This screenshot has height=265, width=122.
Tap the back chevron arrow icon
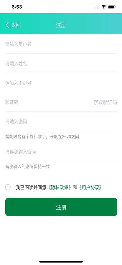tap(7, 25)
